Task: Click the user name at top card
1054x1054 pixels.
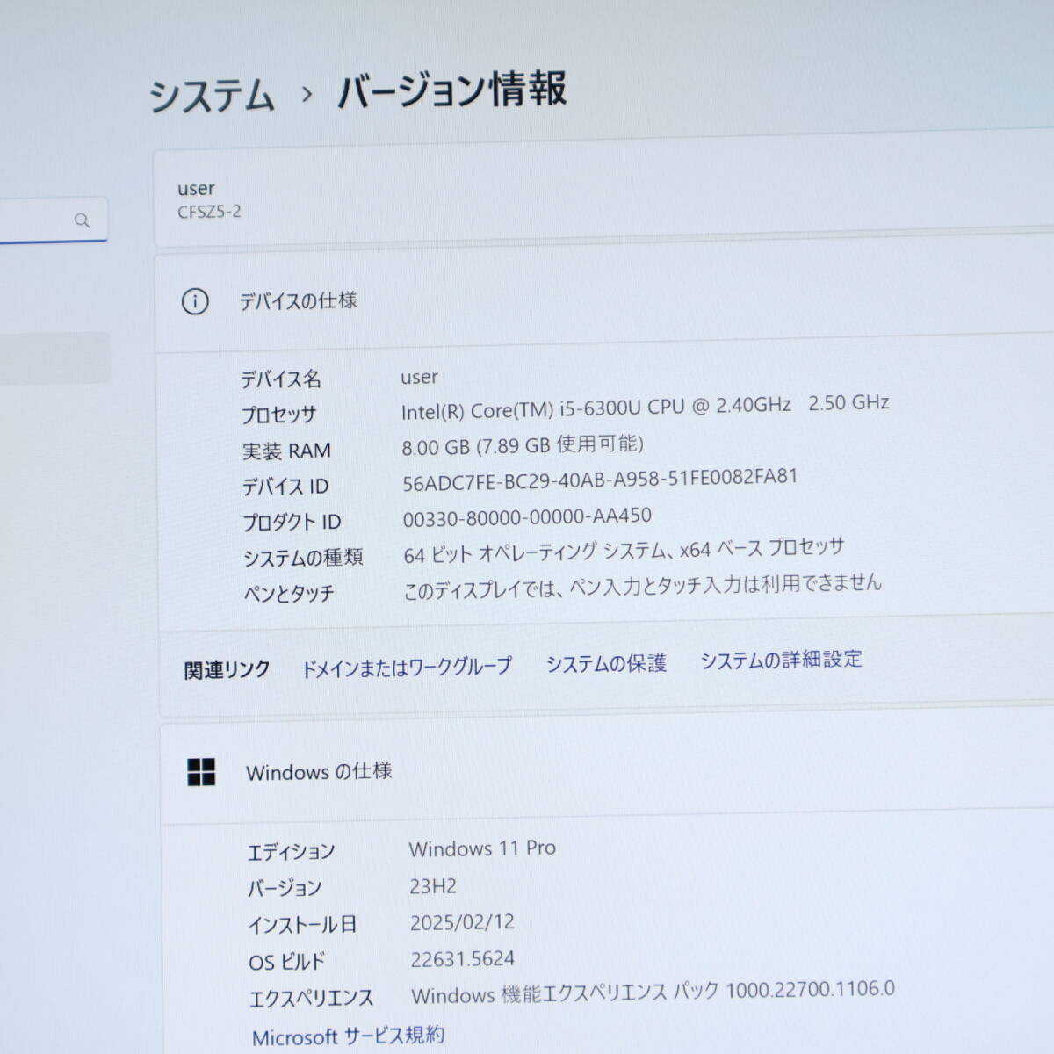Action: click(196, 189)
